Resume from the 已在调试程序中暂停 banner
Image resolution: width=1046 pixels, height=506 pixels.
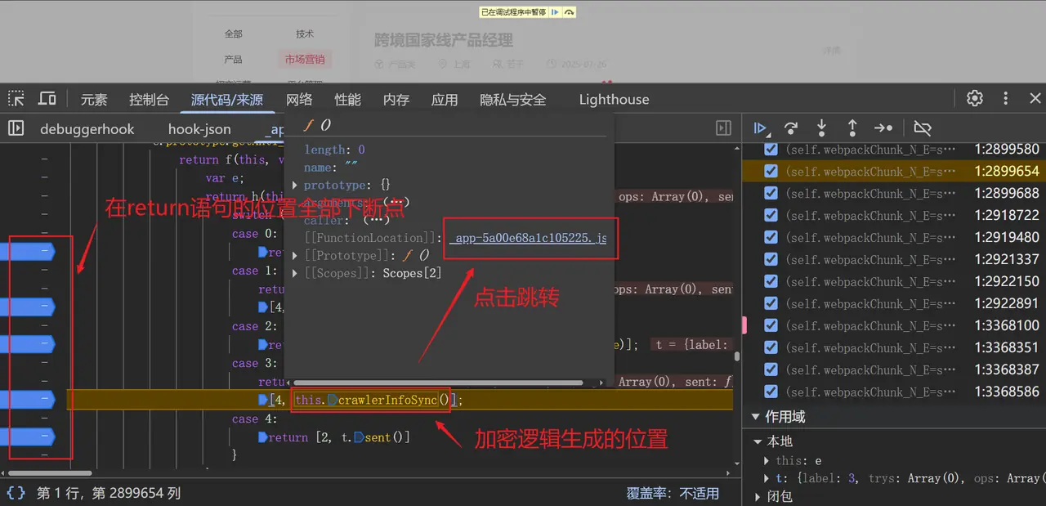pos(554,12)
